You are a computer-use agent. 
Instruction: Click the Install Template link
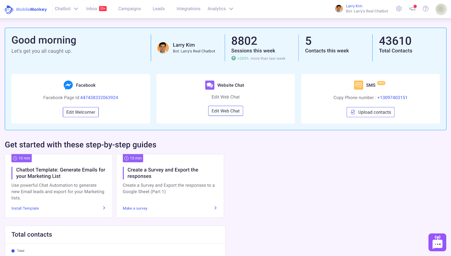point(25,208)
